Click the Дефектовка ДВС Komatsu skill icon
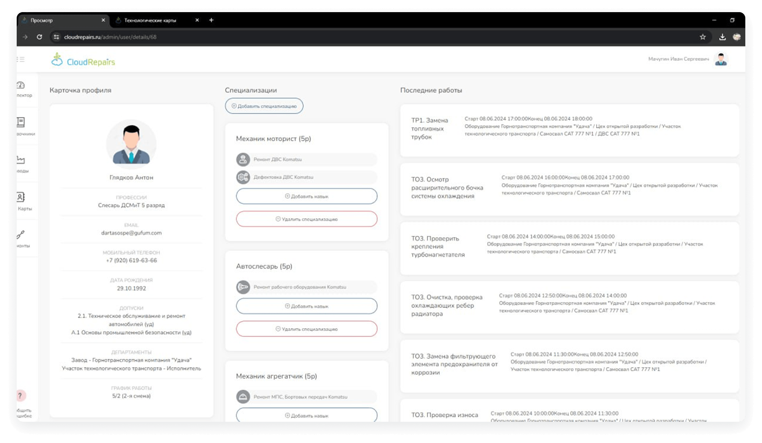 tap(243, 177)
